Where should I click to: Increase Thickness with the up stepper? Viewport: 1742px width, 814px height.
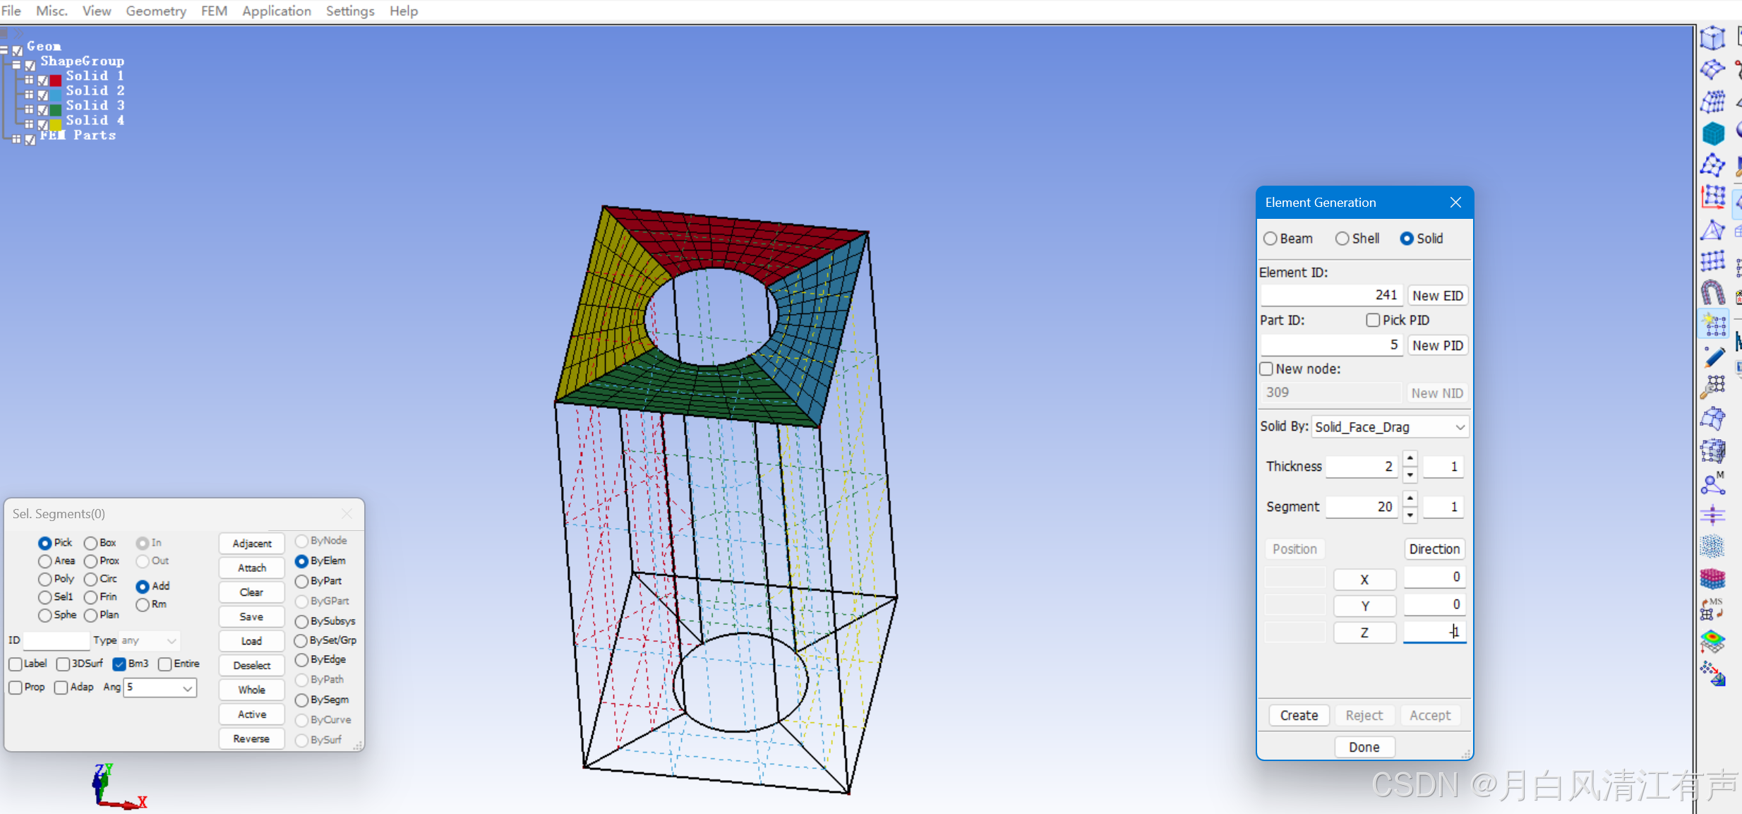click(1410, 459)
